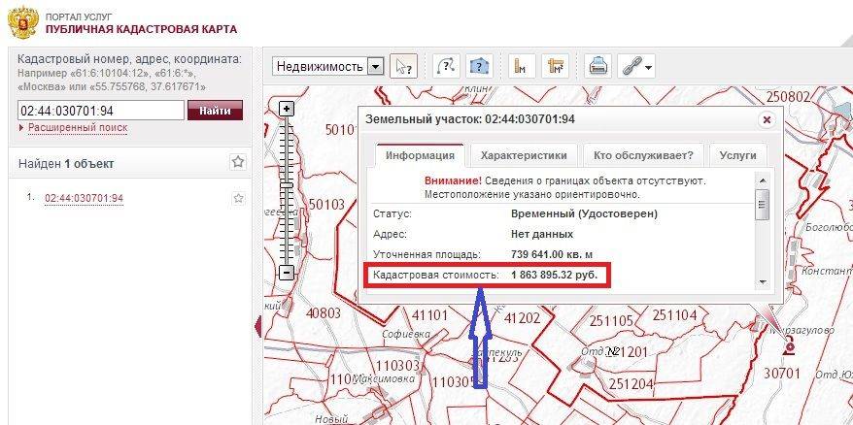
Task: Open the 'Кто обслуживает?' tab
Action: (x=642, y=155)
